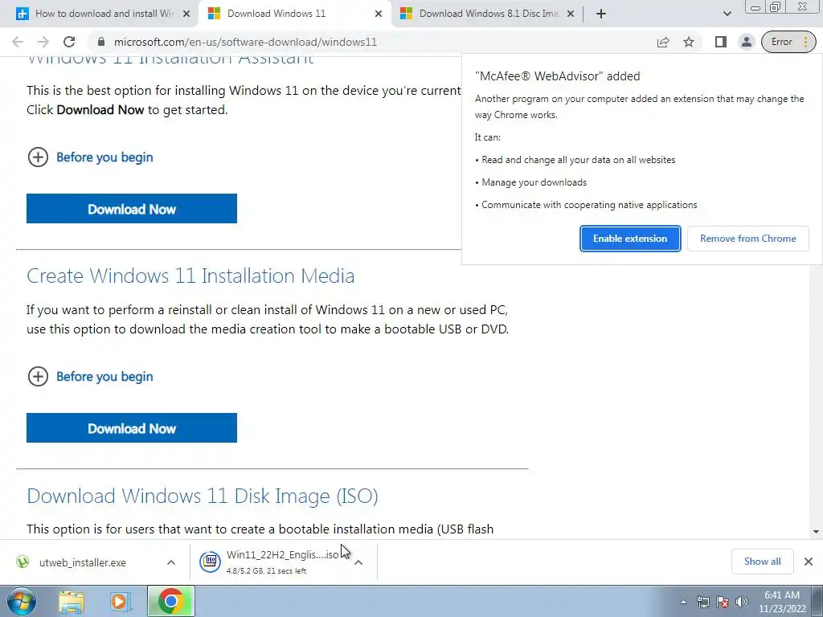Click Download Windows 11 Disk Image heading
823x617 pixels.
pyautogui.click(x=202, y=496)
